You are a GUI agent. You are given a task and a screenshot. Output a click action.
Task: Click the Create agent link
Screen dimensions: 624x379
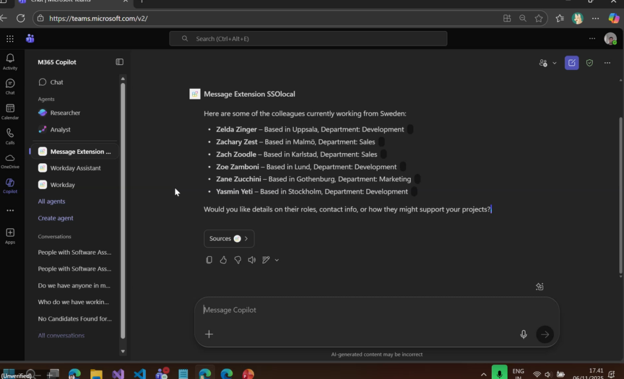pyautogui.click(x=55, y=218)
